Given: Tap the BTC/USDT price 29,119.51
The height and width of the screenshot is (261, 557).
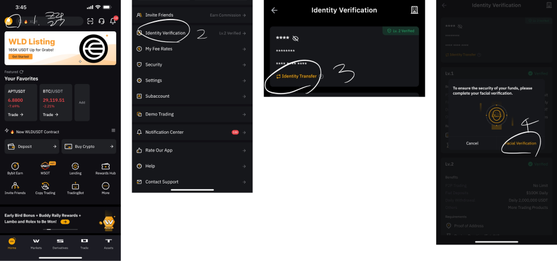Looking at the screenshot, I should pyautogui.click(x=54, y=100).
